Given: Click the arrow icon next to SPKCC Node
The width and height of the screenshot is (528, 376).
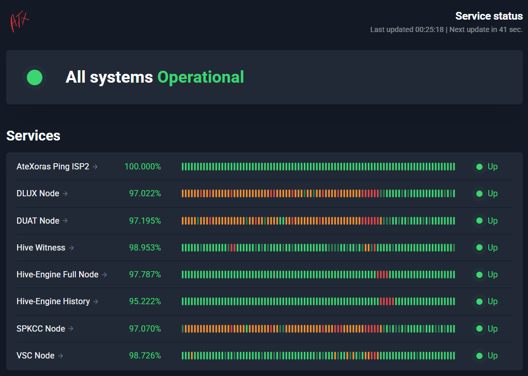Looking at the screenshot, I should 71,328.
